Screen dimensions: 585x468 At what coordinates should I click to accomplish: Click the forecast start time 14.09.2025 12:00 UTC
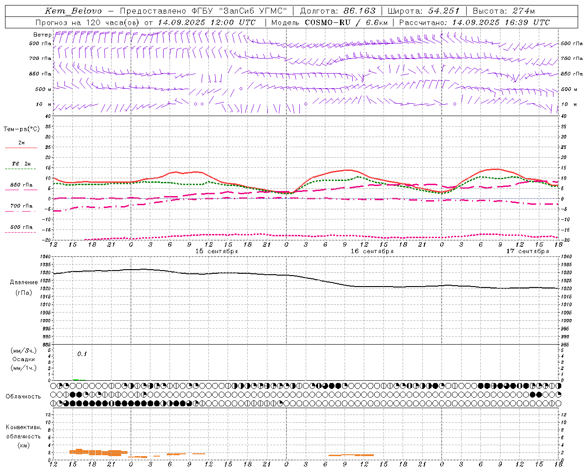(x=207, y=22)
